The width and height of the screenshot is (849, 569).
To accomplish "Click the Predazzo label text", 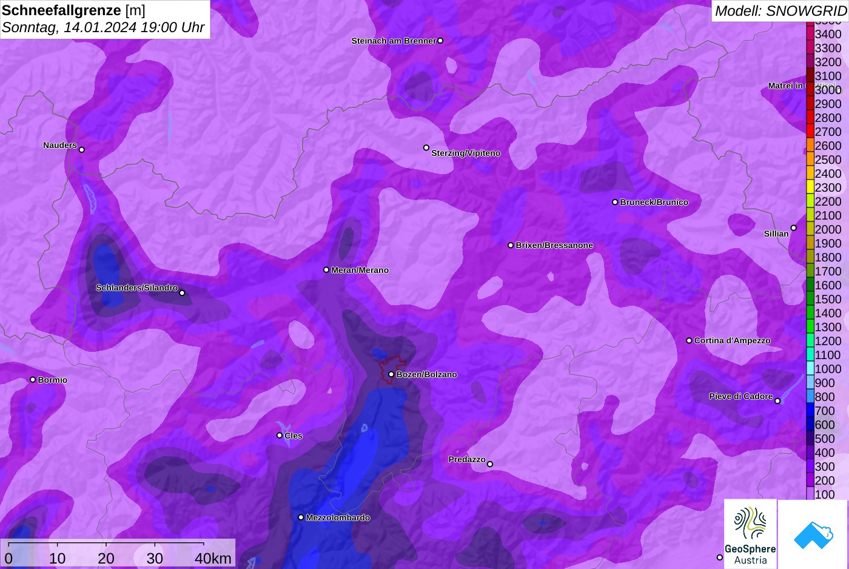I will tap(467, 459).
